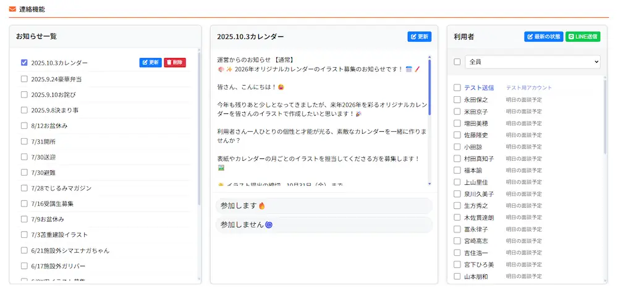Image resolution: width=618 pixels, height=294 pixels.
Task: Uncheck the 2025.10.3カレンダー checkbox
Action: [x=24, y=62]
